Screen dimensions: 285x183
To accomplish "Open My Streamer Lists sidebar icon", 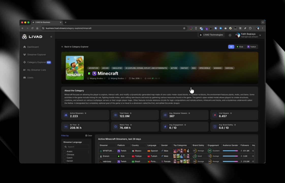I will pos(25,70).
